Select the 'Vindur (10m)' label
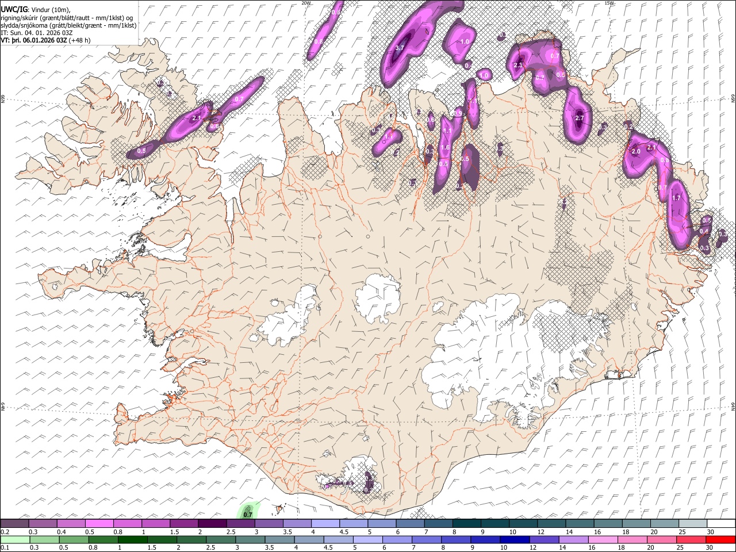Image resolution: width=736 pixels, height=552 pixels. tap(49, 9)
